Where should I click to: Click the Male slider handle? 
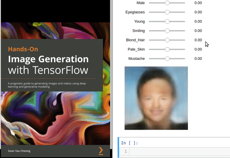click(167, 3)
